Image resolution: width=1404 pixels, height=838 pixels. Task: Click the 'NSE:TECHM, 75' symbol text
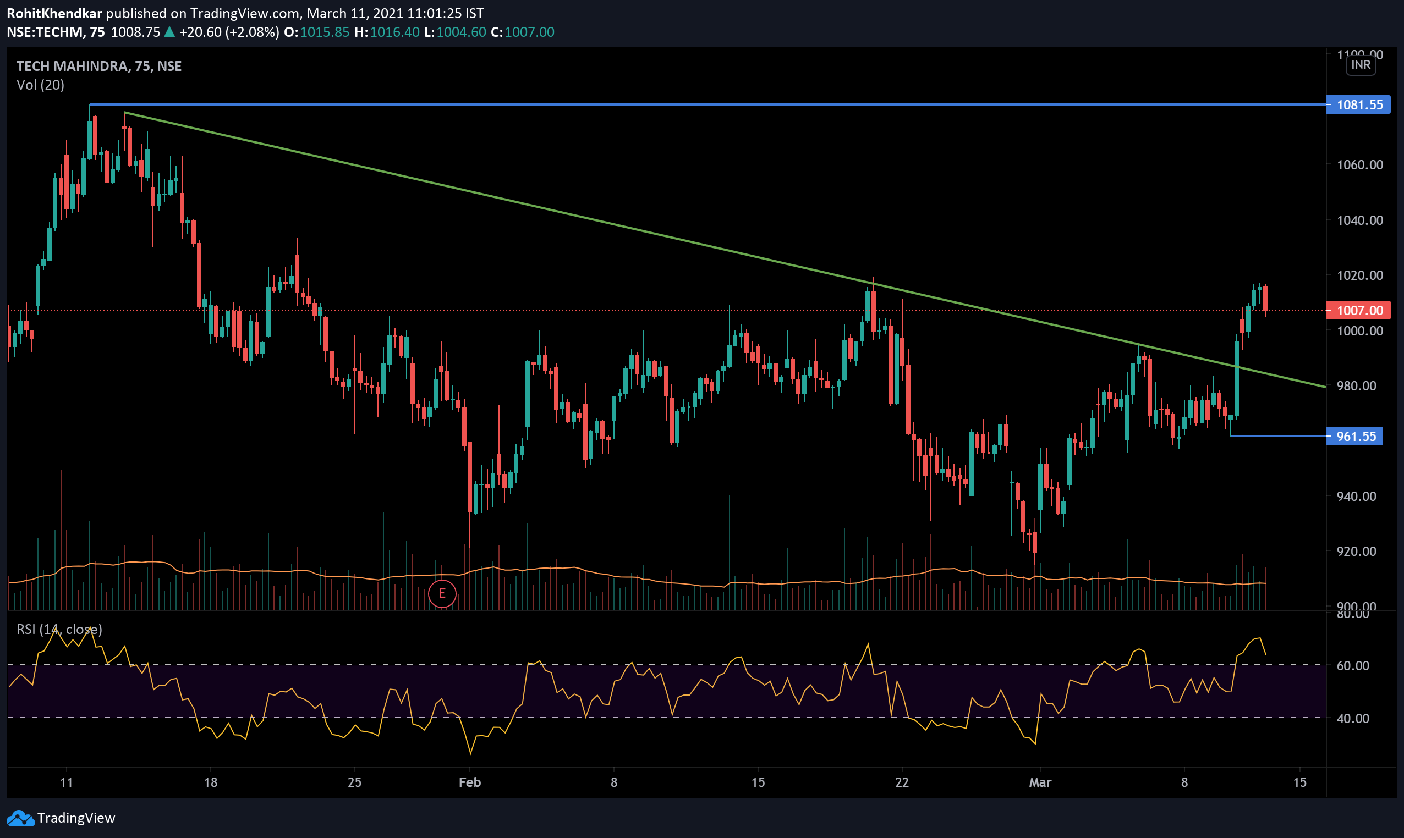tap(56, 32)
